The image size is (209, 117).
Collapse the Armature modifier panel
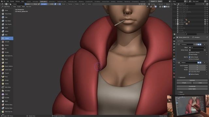coord(177,45)
